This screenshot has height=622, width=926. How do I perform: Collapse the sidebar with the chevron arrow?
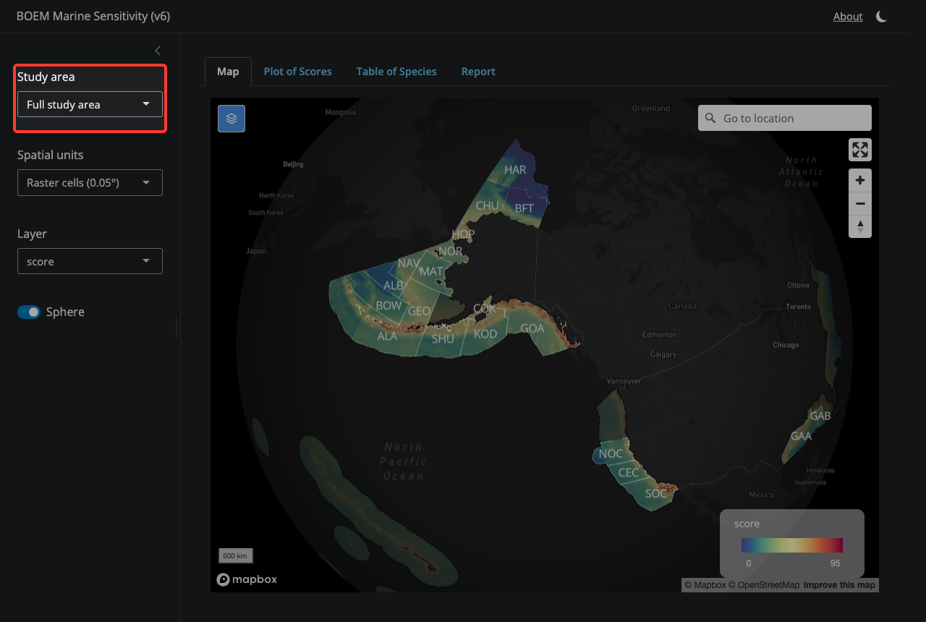pyautogui.click(x=158, y=51)
